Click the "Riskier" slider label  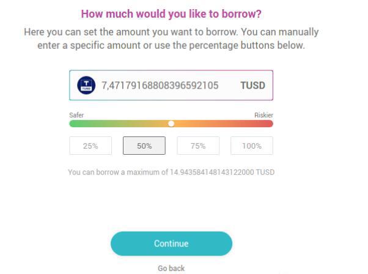[263, 115]
